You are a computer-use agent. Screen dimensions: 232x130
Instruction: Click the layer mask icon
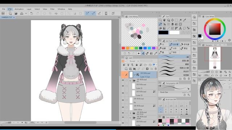[x=147, y=69]
